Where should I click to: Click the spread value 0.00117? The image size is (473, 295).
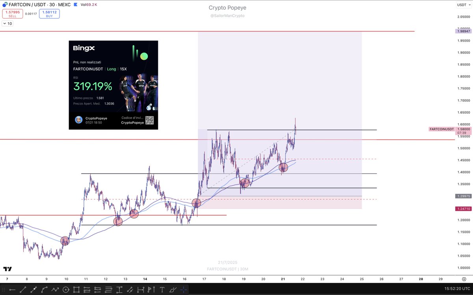[30, 14]
